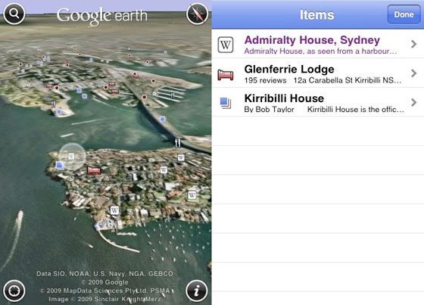Tap the Done button
Image resolution: width=424 pixels, height=305 pixels.
coord(404,14)
